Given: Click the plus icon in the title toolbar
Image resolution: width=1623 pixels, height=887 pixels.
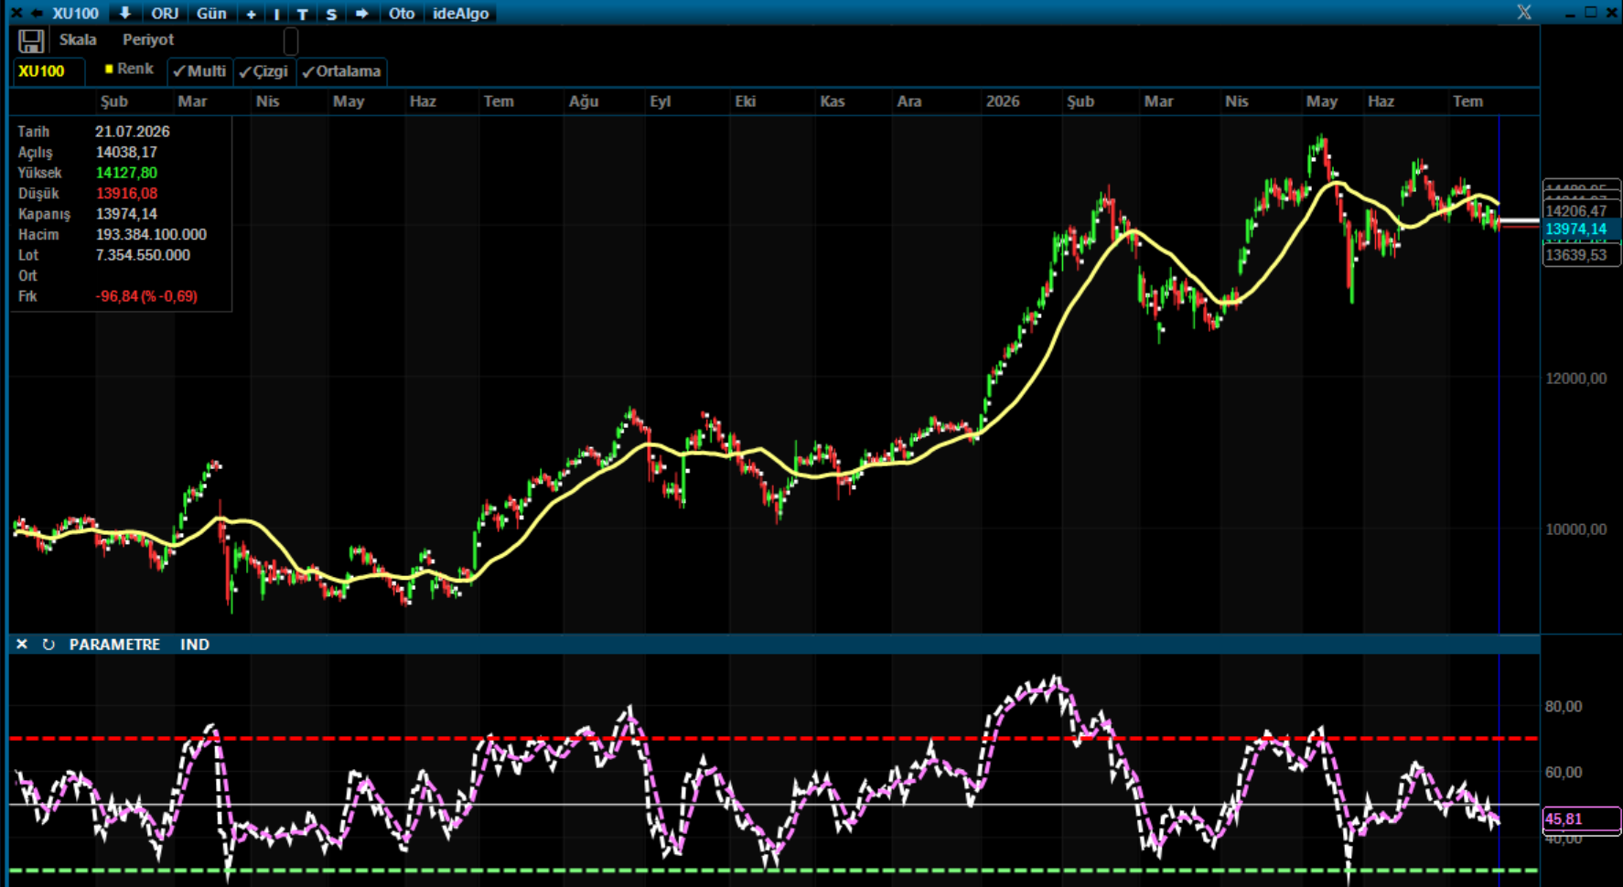Looking at the screenshot, I should (251, 14).
